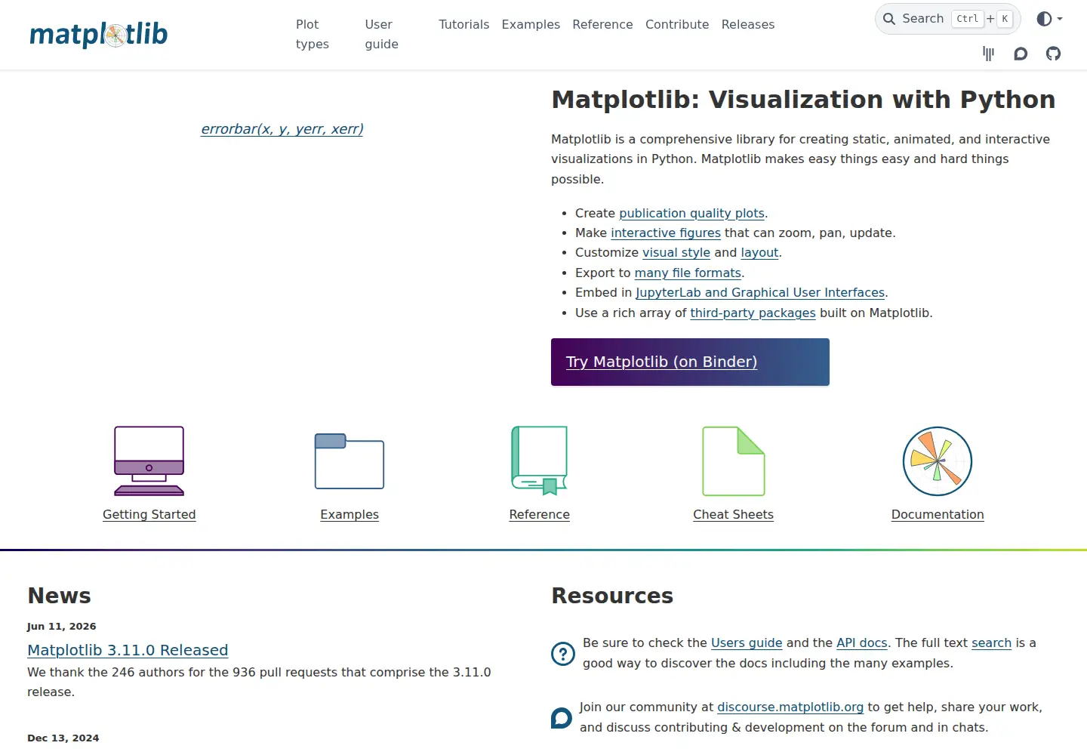Click the magnifier icon in the Search box
1087x755 pixels.
[889, 19]
